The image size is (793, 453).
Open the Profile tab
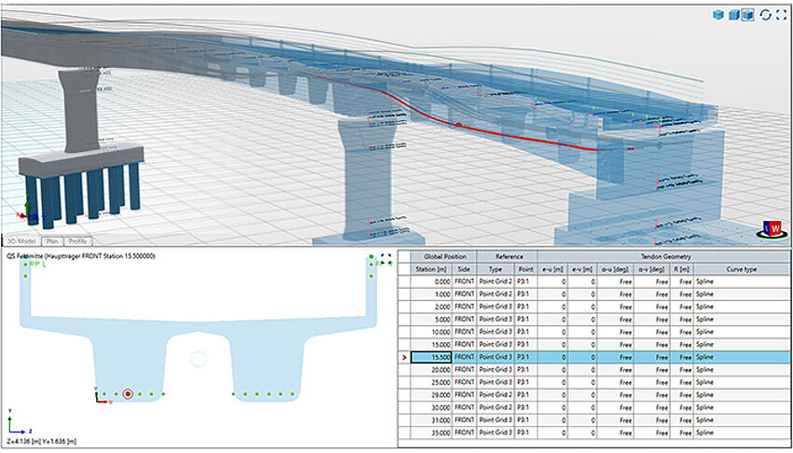coord(78,240)
